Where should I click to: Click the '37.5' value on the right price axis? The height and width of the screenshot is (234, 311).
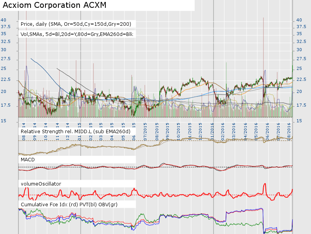point(301,27)
